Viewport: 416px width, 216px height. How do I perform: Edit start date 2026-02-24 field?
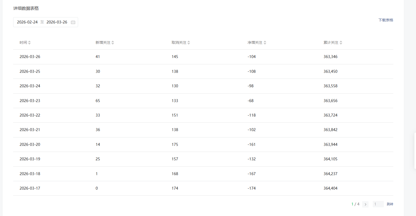[27, 22]
